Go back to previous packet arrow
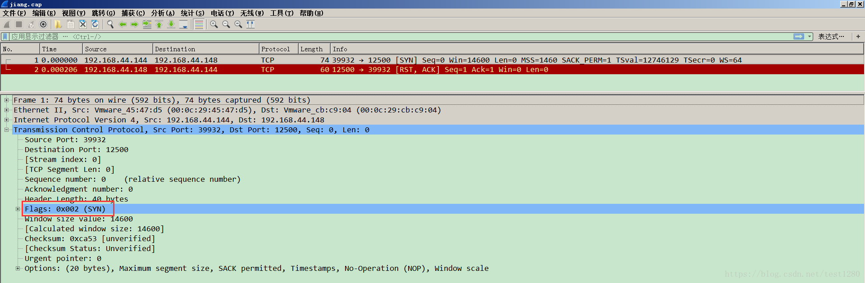The width and height of the screenshot is (865, 283). [123, 24]
